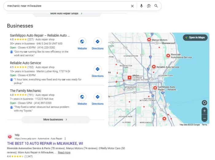
Task: Get directions icon for Sanfelippo Auto Repair
Action: tap(97, 41)
